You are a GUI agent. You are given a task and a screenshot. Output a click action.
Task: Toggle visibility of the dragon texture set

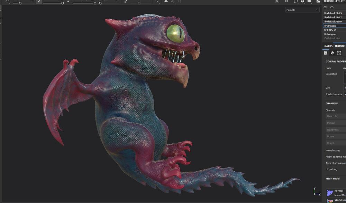[325, 26]
